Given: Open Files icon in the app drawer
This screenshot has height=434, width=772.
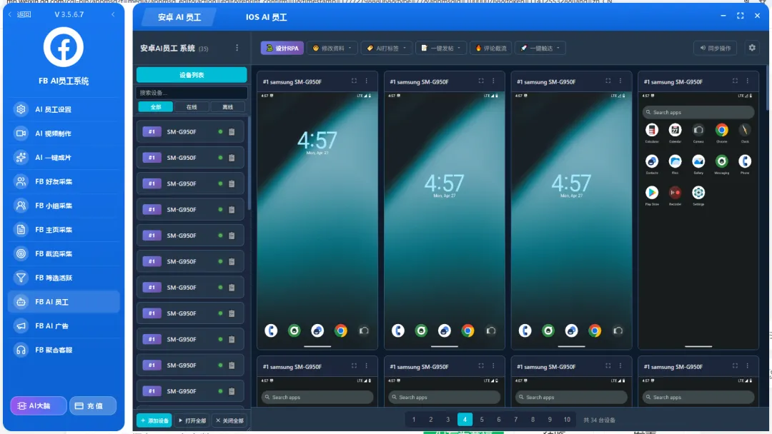Looking at the screenshot, I should pos(675,161).
